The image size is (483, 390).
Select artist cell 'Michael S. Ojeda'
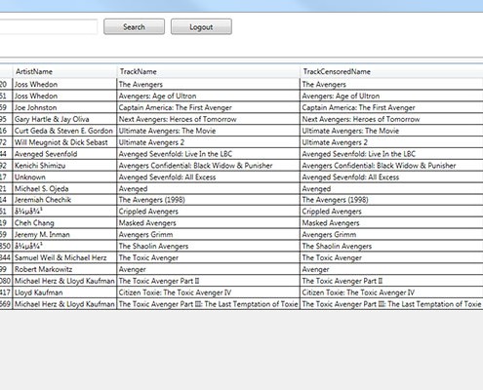pyautogui.click(x=64, y=188)
